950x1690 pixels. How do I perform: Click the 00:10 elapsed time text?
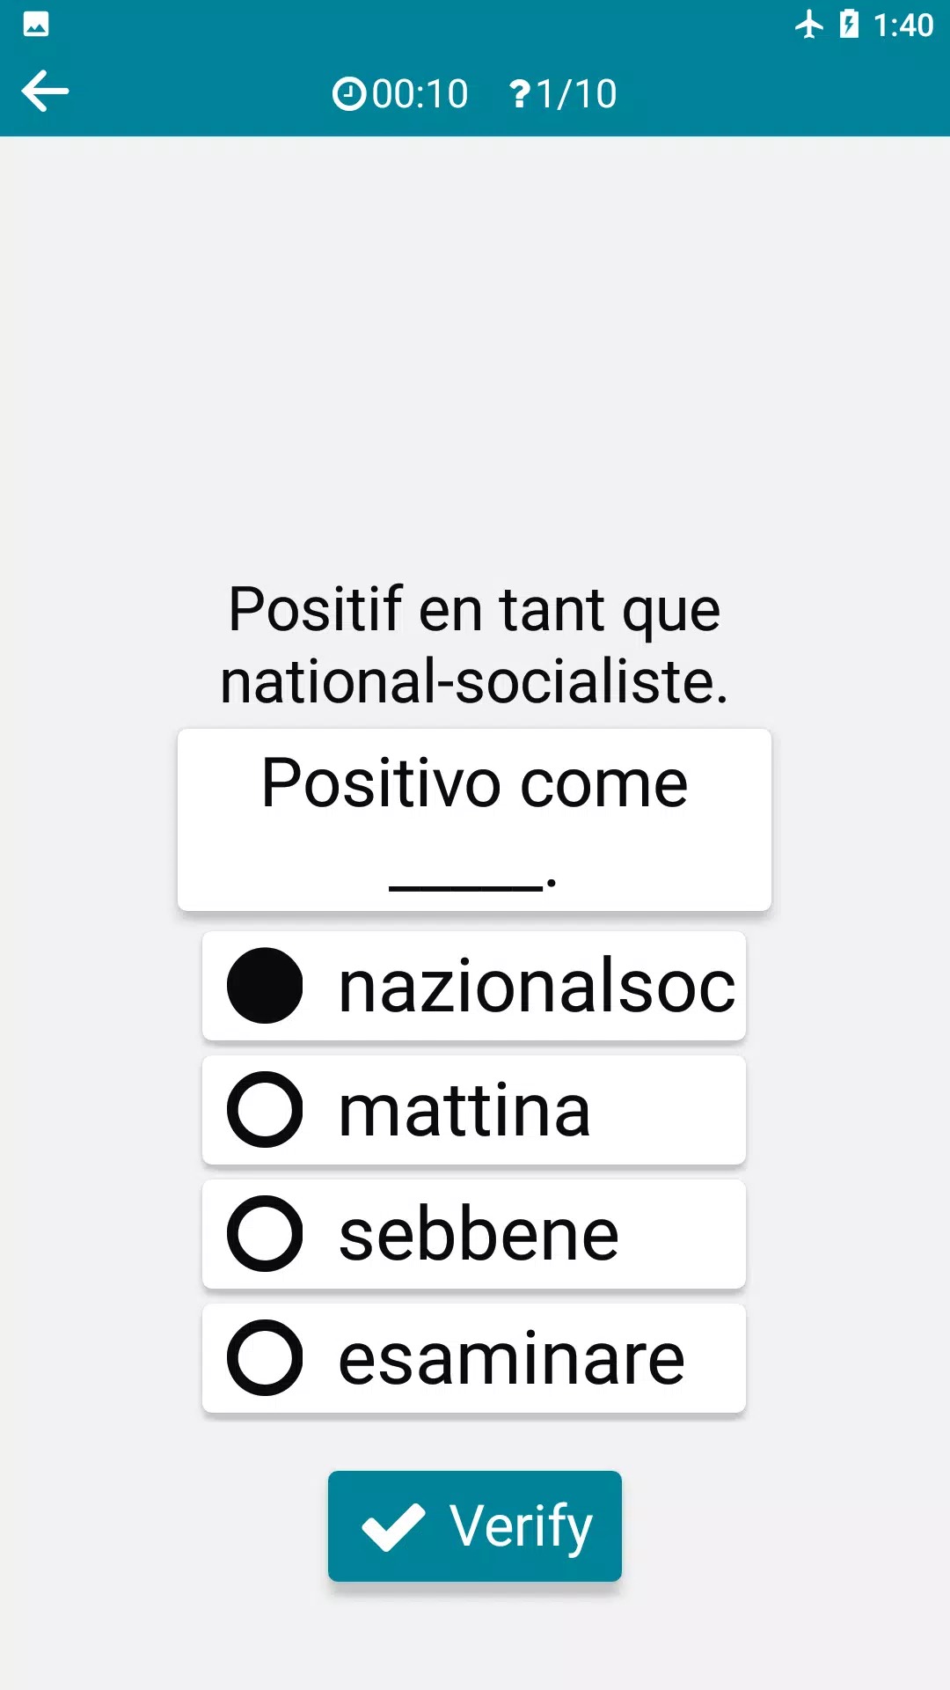[x=420, y=93]
